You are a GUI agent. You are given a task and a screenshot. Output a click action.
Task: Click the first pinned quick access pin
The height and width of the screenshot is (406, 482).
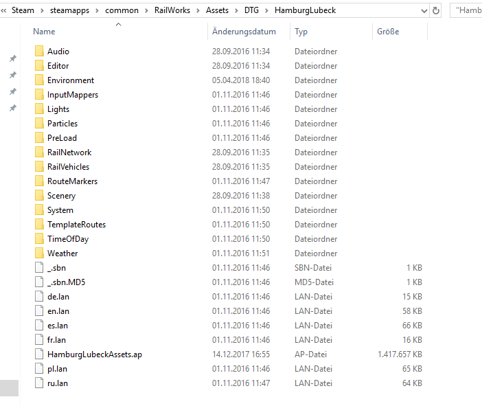click(x=13, y=58)
